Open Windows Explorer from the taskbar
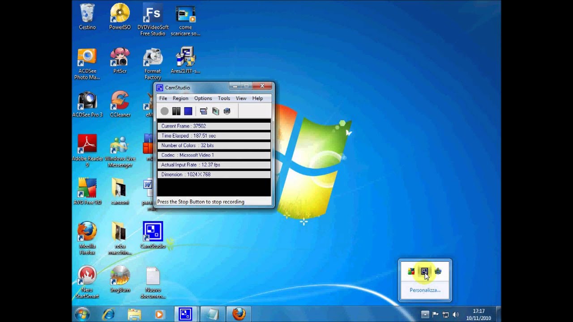Viewport: 573px width, 322px height. pos(134,314)
